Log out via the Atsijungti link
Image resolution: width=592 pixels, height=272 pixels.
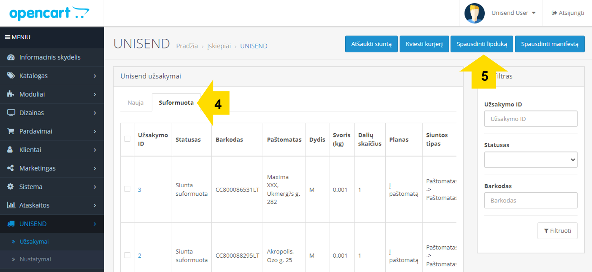pyautogui.click(x=568, y=13)
